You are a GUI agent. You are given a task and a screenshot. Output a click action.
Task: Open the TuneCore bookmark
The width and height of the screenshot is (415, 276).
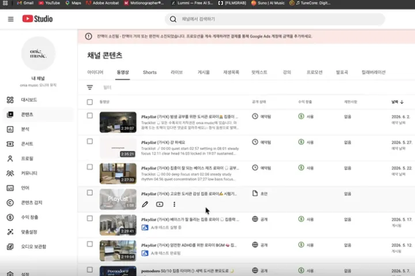click(x=310, y=3)
